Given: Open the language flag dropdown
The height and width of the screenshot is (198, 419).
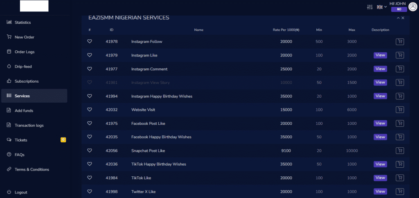Looking at the screenshot, I should (x=382, y=7).
